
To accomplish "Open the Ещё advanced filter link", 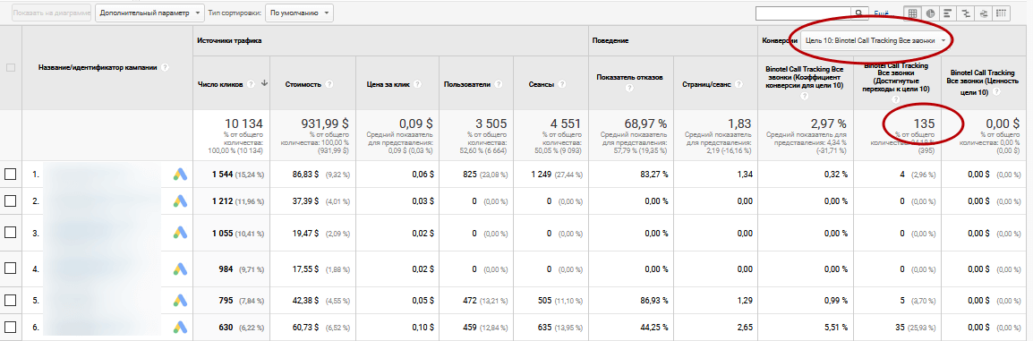I will coord(881,13).
